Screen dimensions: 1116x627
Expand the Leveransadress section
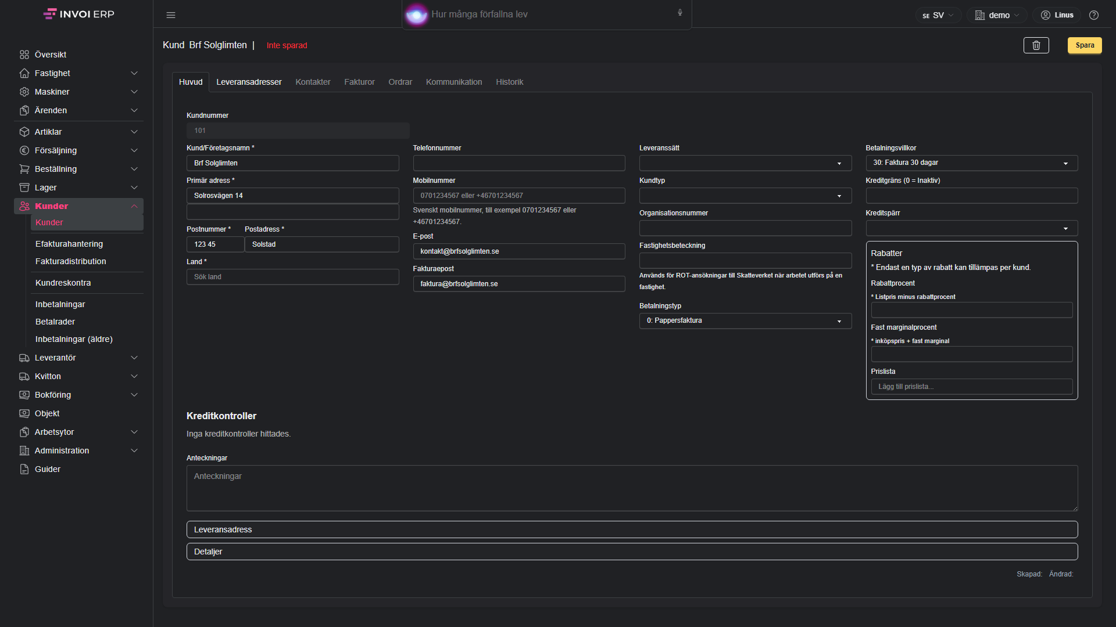(x=632, y=529)
